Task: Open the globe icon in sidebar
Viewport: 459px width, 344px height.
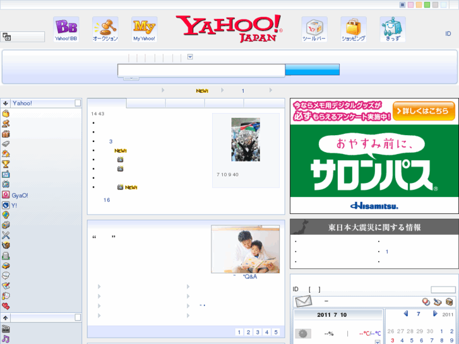Action: [x=6, y=215]
